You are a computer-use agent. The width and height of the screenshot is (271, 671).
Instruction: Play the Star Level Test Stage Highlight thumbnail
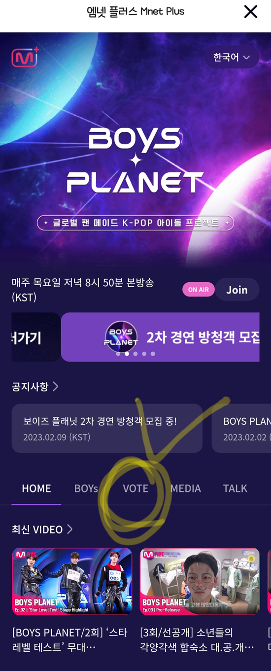[72, 581]
